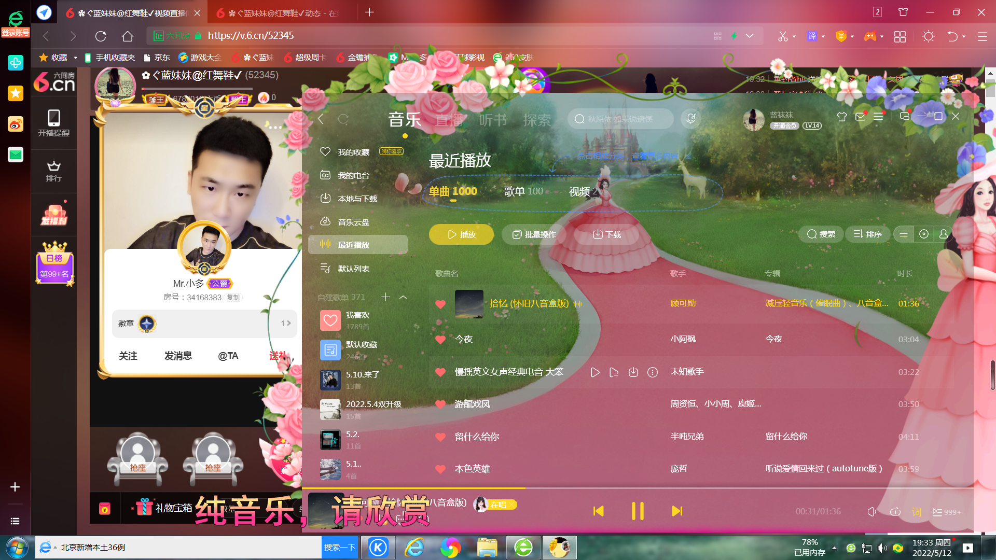Screen dimensions: 996x560
Task: Show more info for 慢摇英文女声经典电音 大笨
Action: [653, 372]
